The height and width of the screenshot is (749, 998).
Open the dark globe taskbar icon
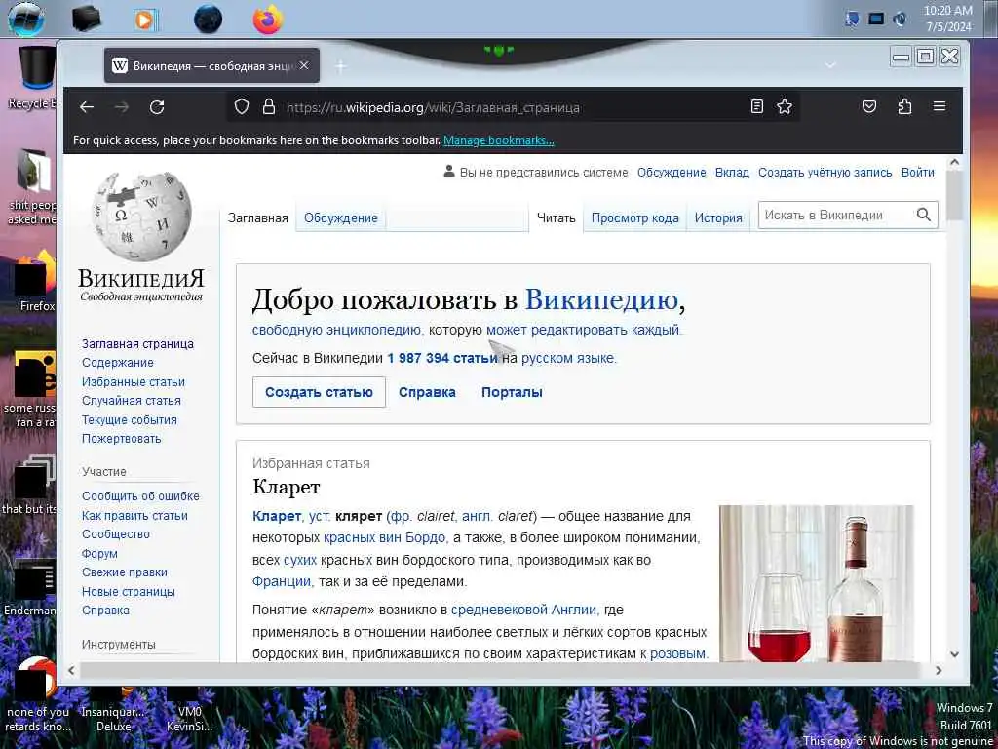[x=209, y=20]
